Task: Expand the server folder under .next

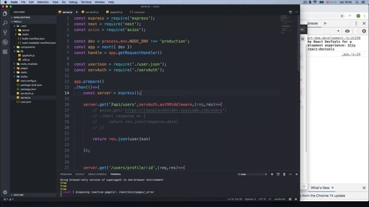Action: pyautogui.click(x=25, y=30)
